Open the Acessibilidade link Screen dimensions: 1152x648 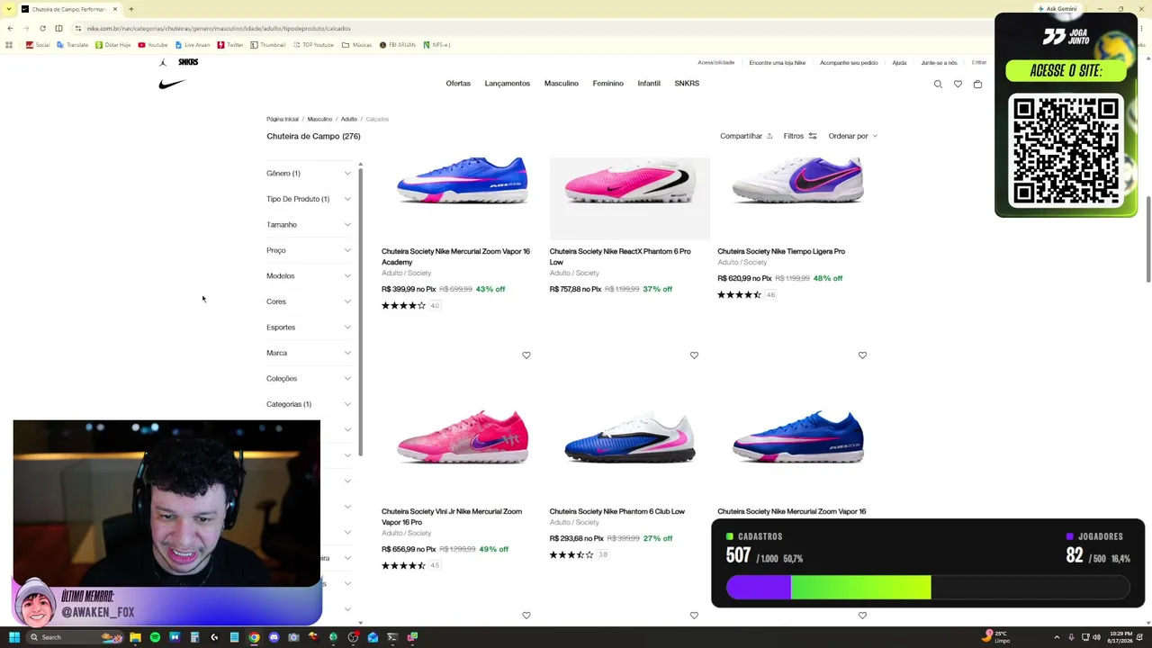(716, 63)
